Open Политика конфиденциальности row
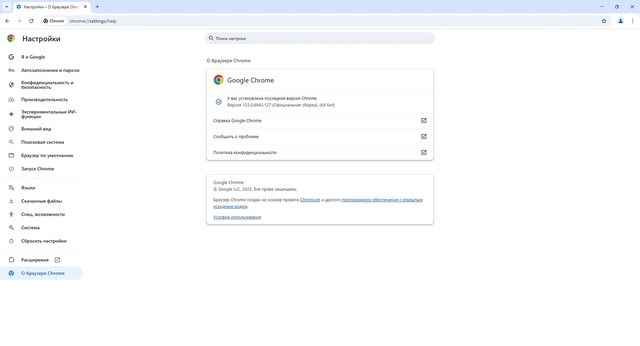The width and height of the screenshot is (640, 346). tap(320, 153)
